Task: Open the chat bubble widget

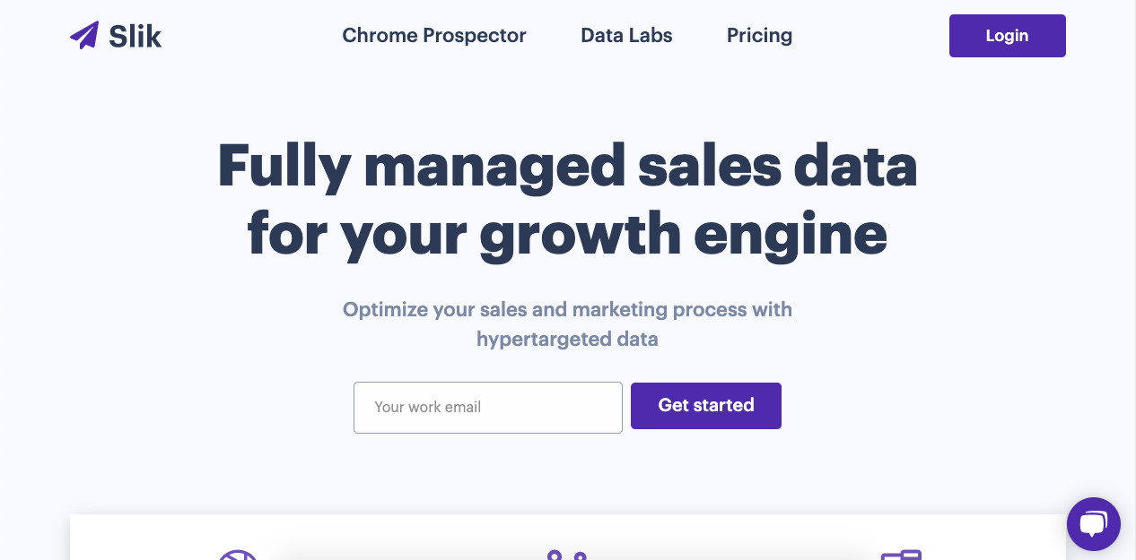Action: pos(1094,524)
